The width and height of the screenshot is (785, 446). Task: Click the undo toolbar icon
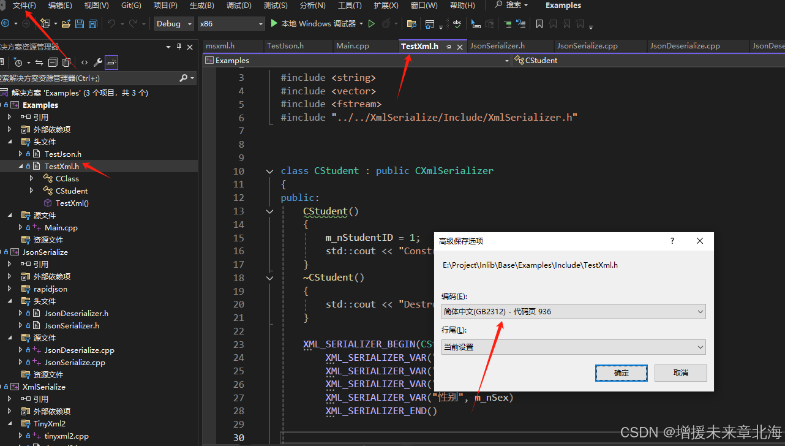click(111, 23)
